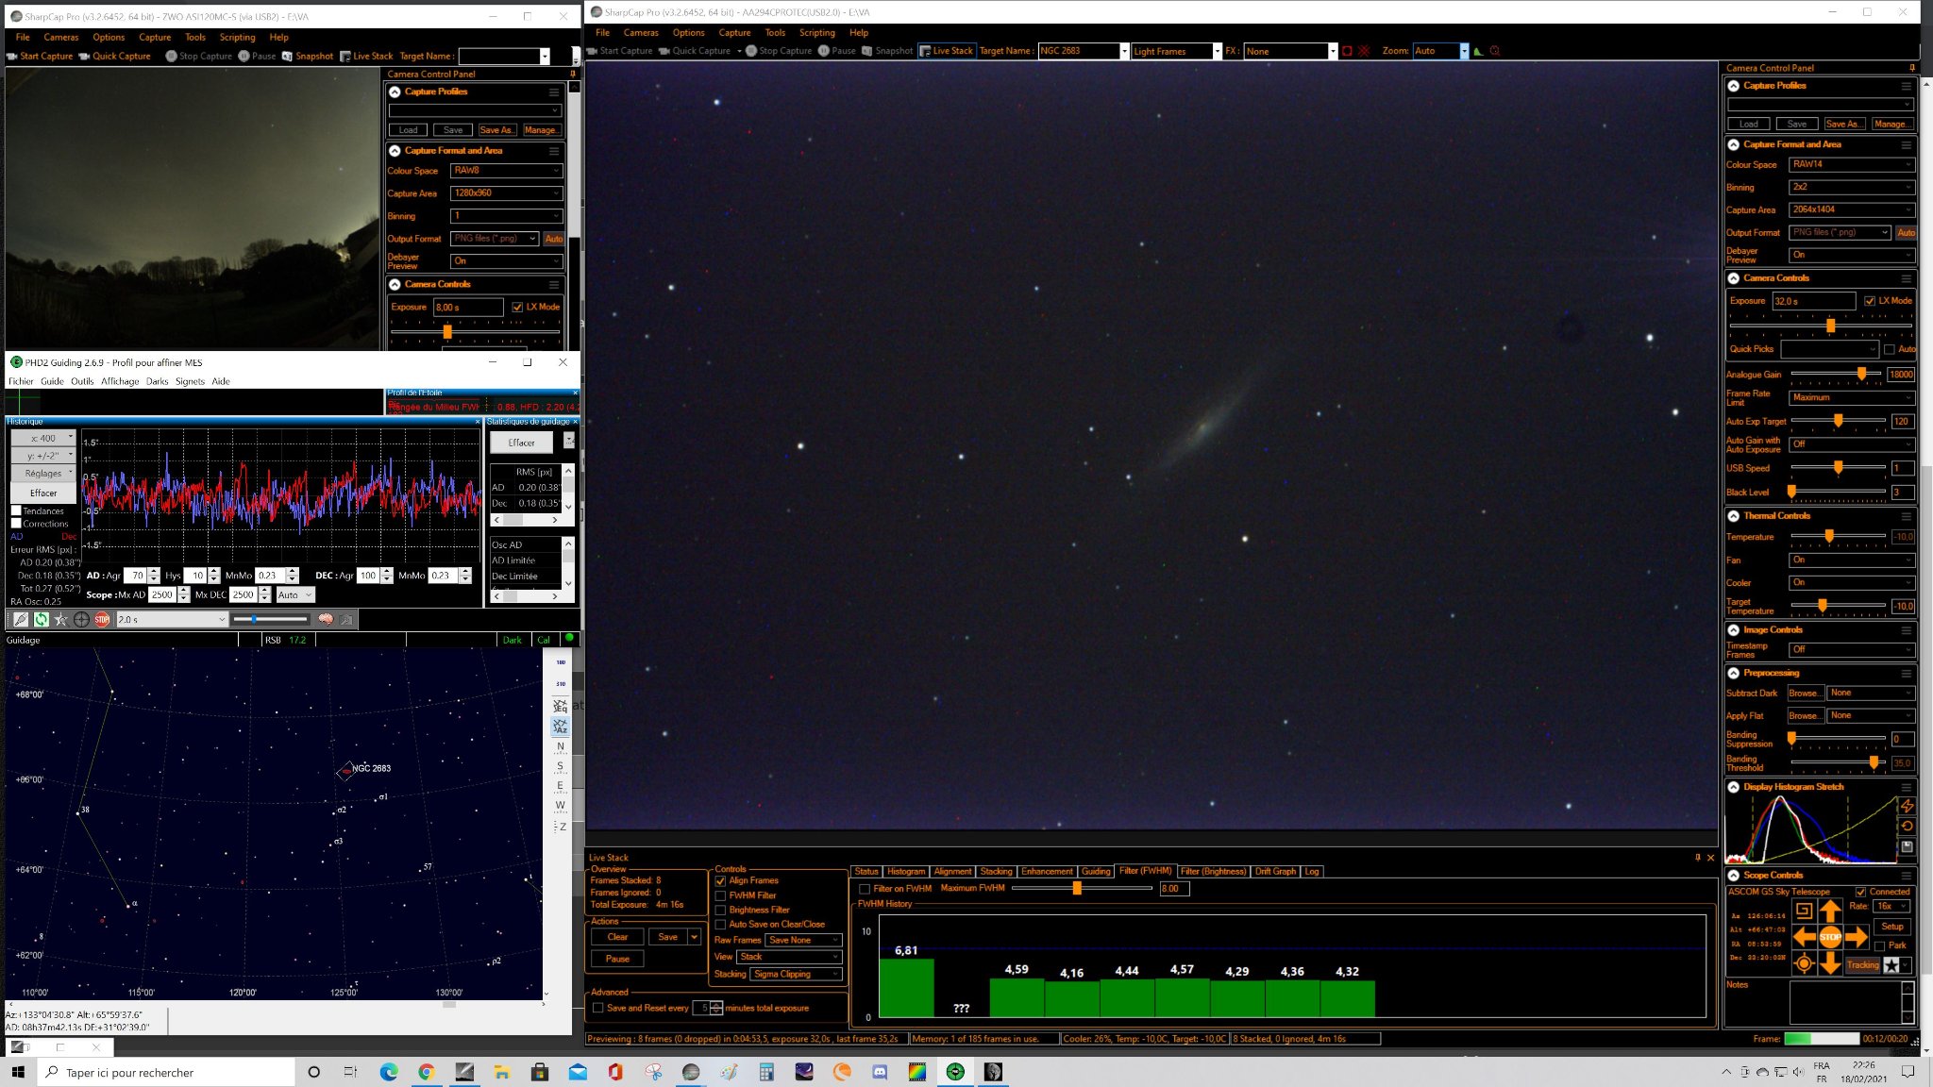Click the PHD2 loop exposures icon

pyautogui.click(x=41, y=620)
